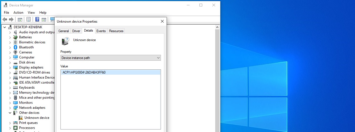Select the Details tab
Screen dimensions: 355x132
89,30
